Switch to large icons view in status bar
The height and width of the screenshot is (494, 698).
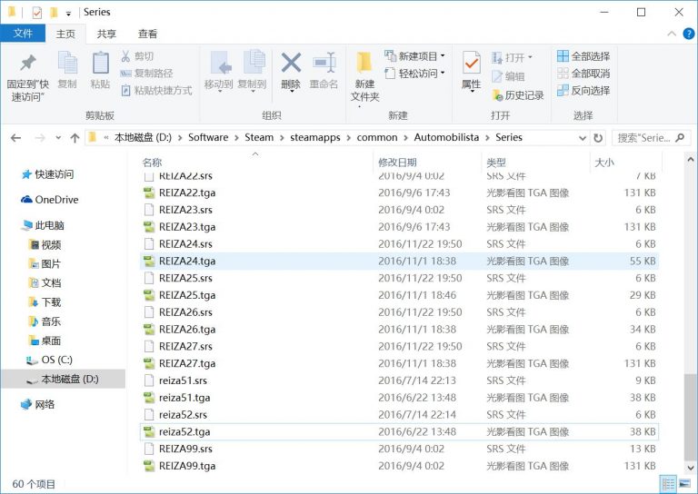click(x=683, y=484)
